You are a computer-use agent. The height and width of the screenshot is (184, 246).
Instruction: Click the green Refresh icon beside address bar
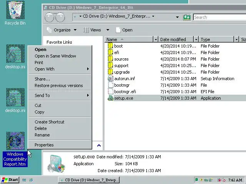[x=187, y=17]
